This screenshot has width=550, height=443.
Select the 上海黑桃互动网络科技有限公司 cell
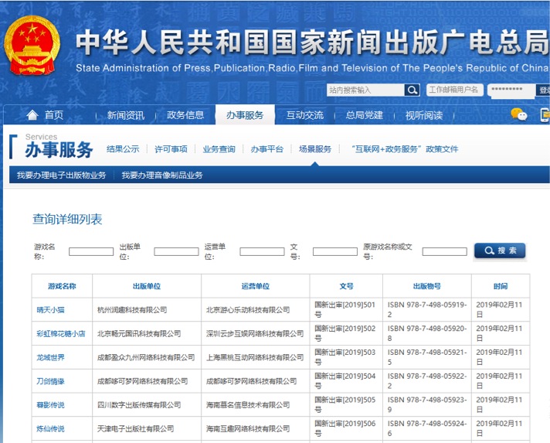pyautogui.click(x=256, y=357)
